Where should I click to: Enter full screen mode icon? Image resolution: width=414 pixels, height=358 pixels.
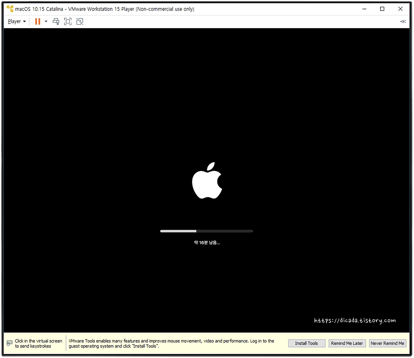click(68, 21)
